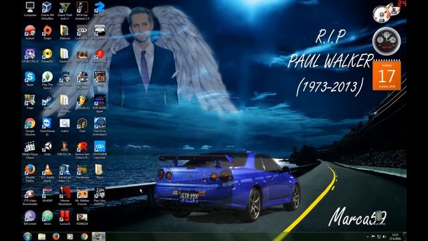428x241 pixels.
Task: Select the Hitman Absolution shortcut
Action: (65, 196)
